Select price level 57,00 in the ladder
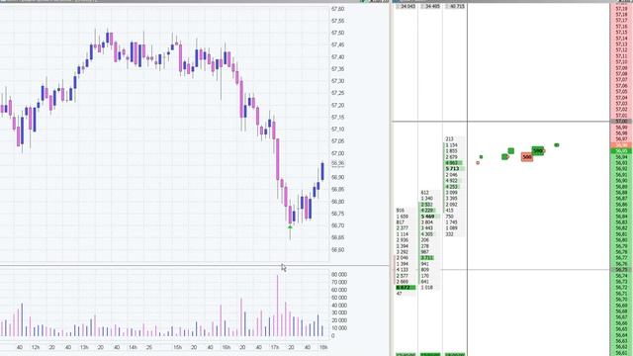 [621, 121]
